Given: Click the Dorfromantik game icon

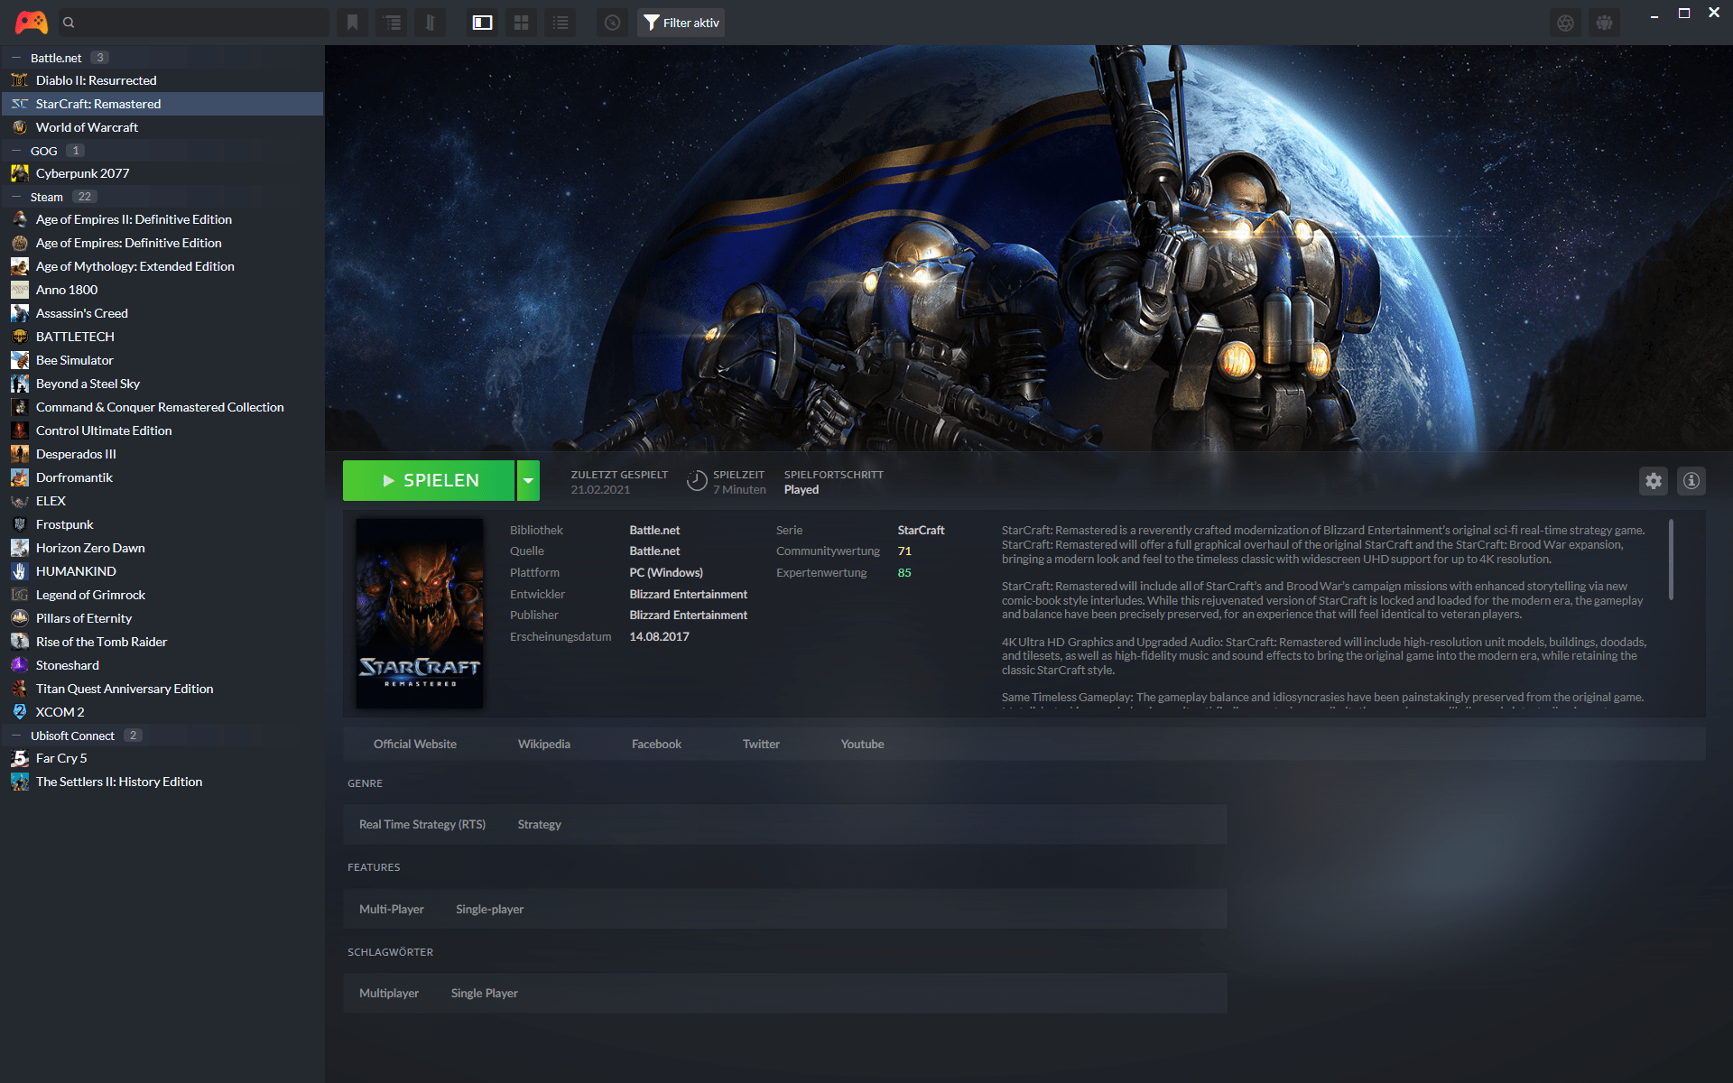Looking at the screenshot, I should pos(20,477).
